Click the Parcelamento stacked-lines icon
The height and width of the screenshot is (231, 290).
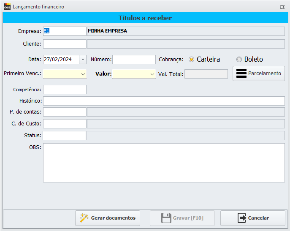(241, 73)
